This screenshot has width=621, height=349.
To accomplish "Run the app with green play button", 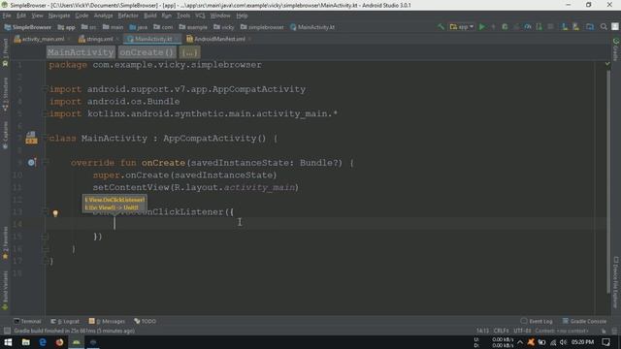I will click(x=482, y=27).
